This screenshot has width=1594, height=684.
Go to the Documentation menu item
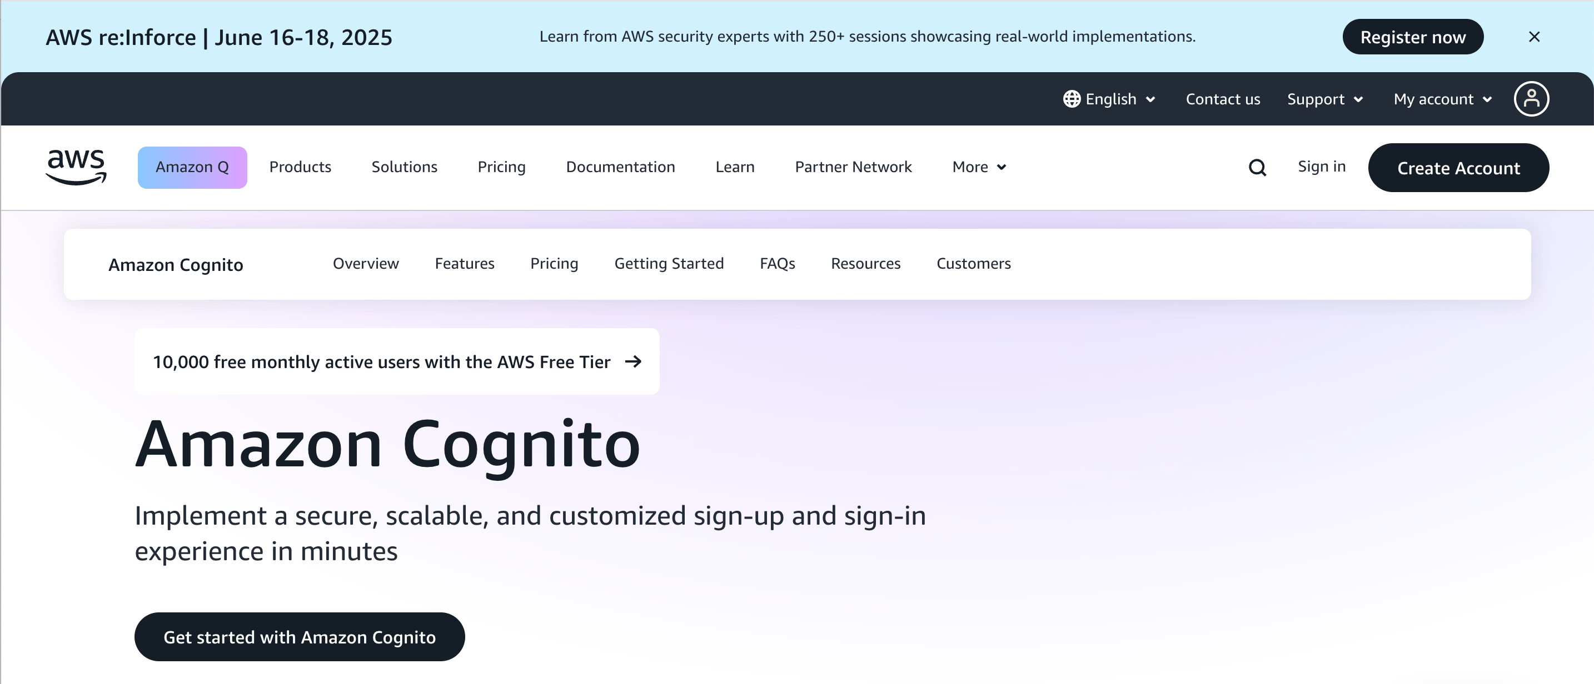click(620, 167)
